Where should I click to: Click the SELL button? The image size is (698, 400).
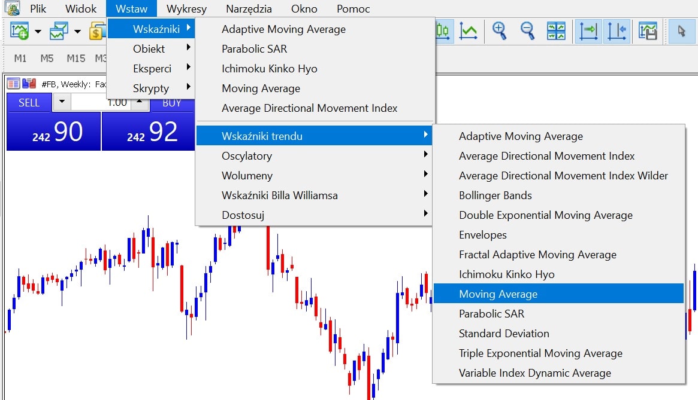point(29,103)
